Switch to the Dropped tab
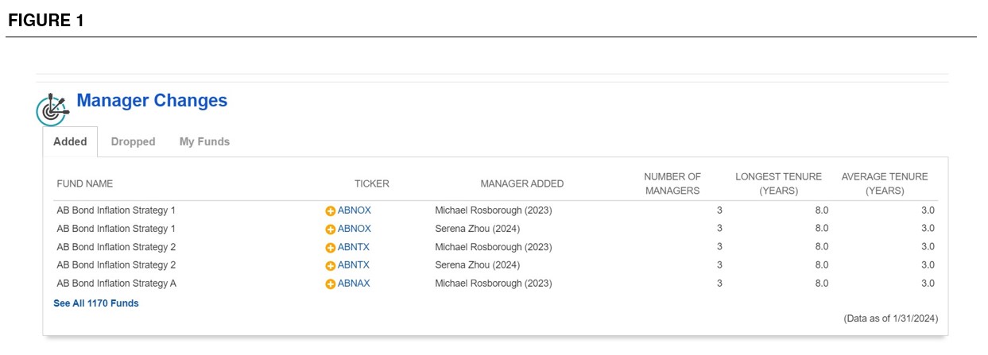The image size is (988, 355). click(133, 142)
